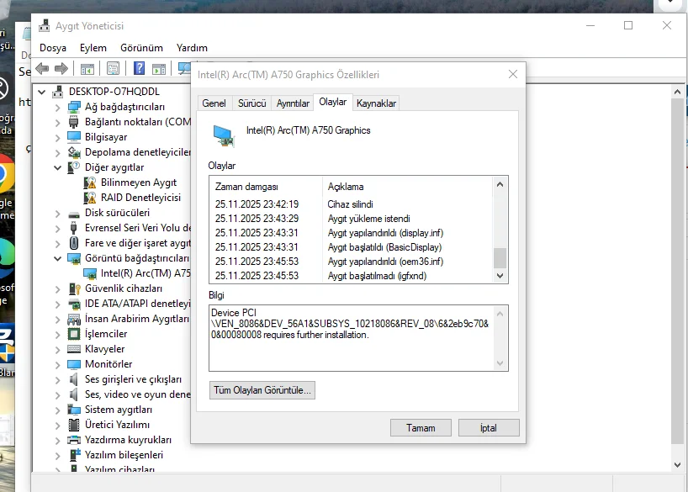Select the Aygıt yükleme istendi event

pos(352,219)
